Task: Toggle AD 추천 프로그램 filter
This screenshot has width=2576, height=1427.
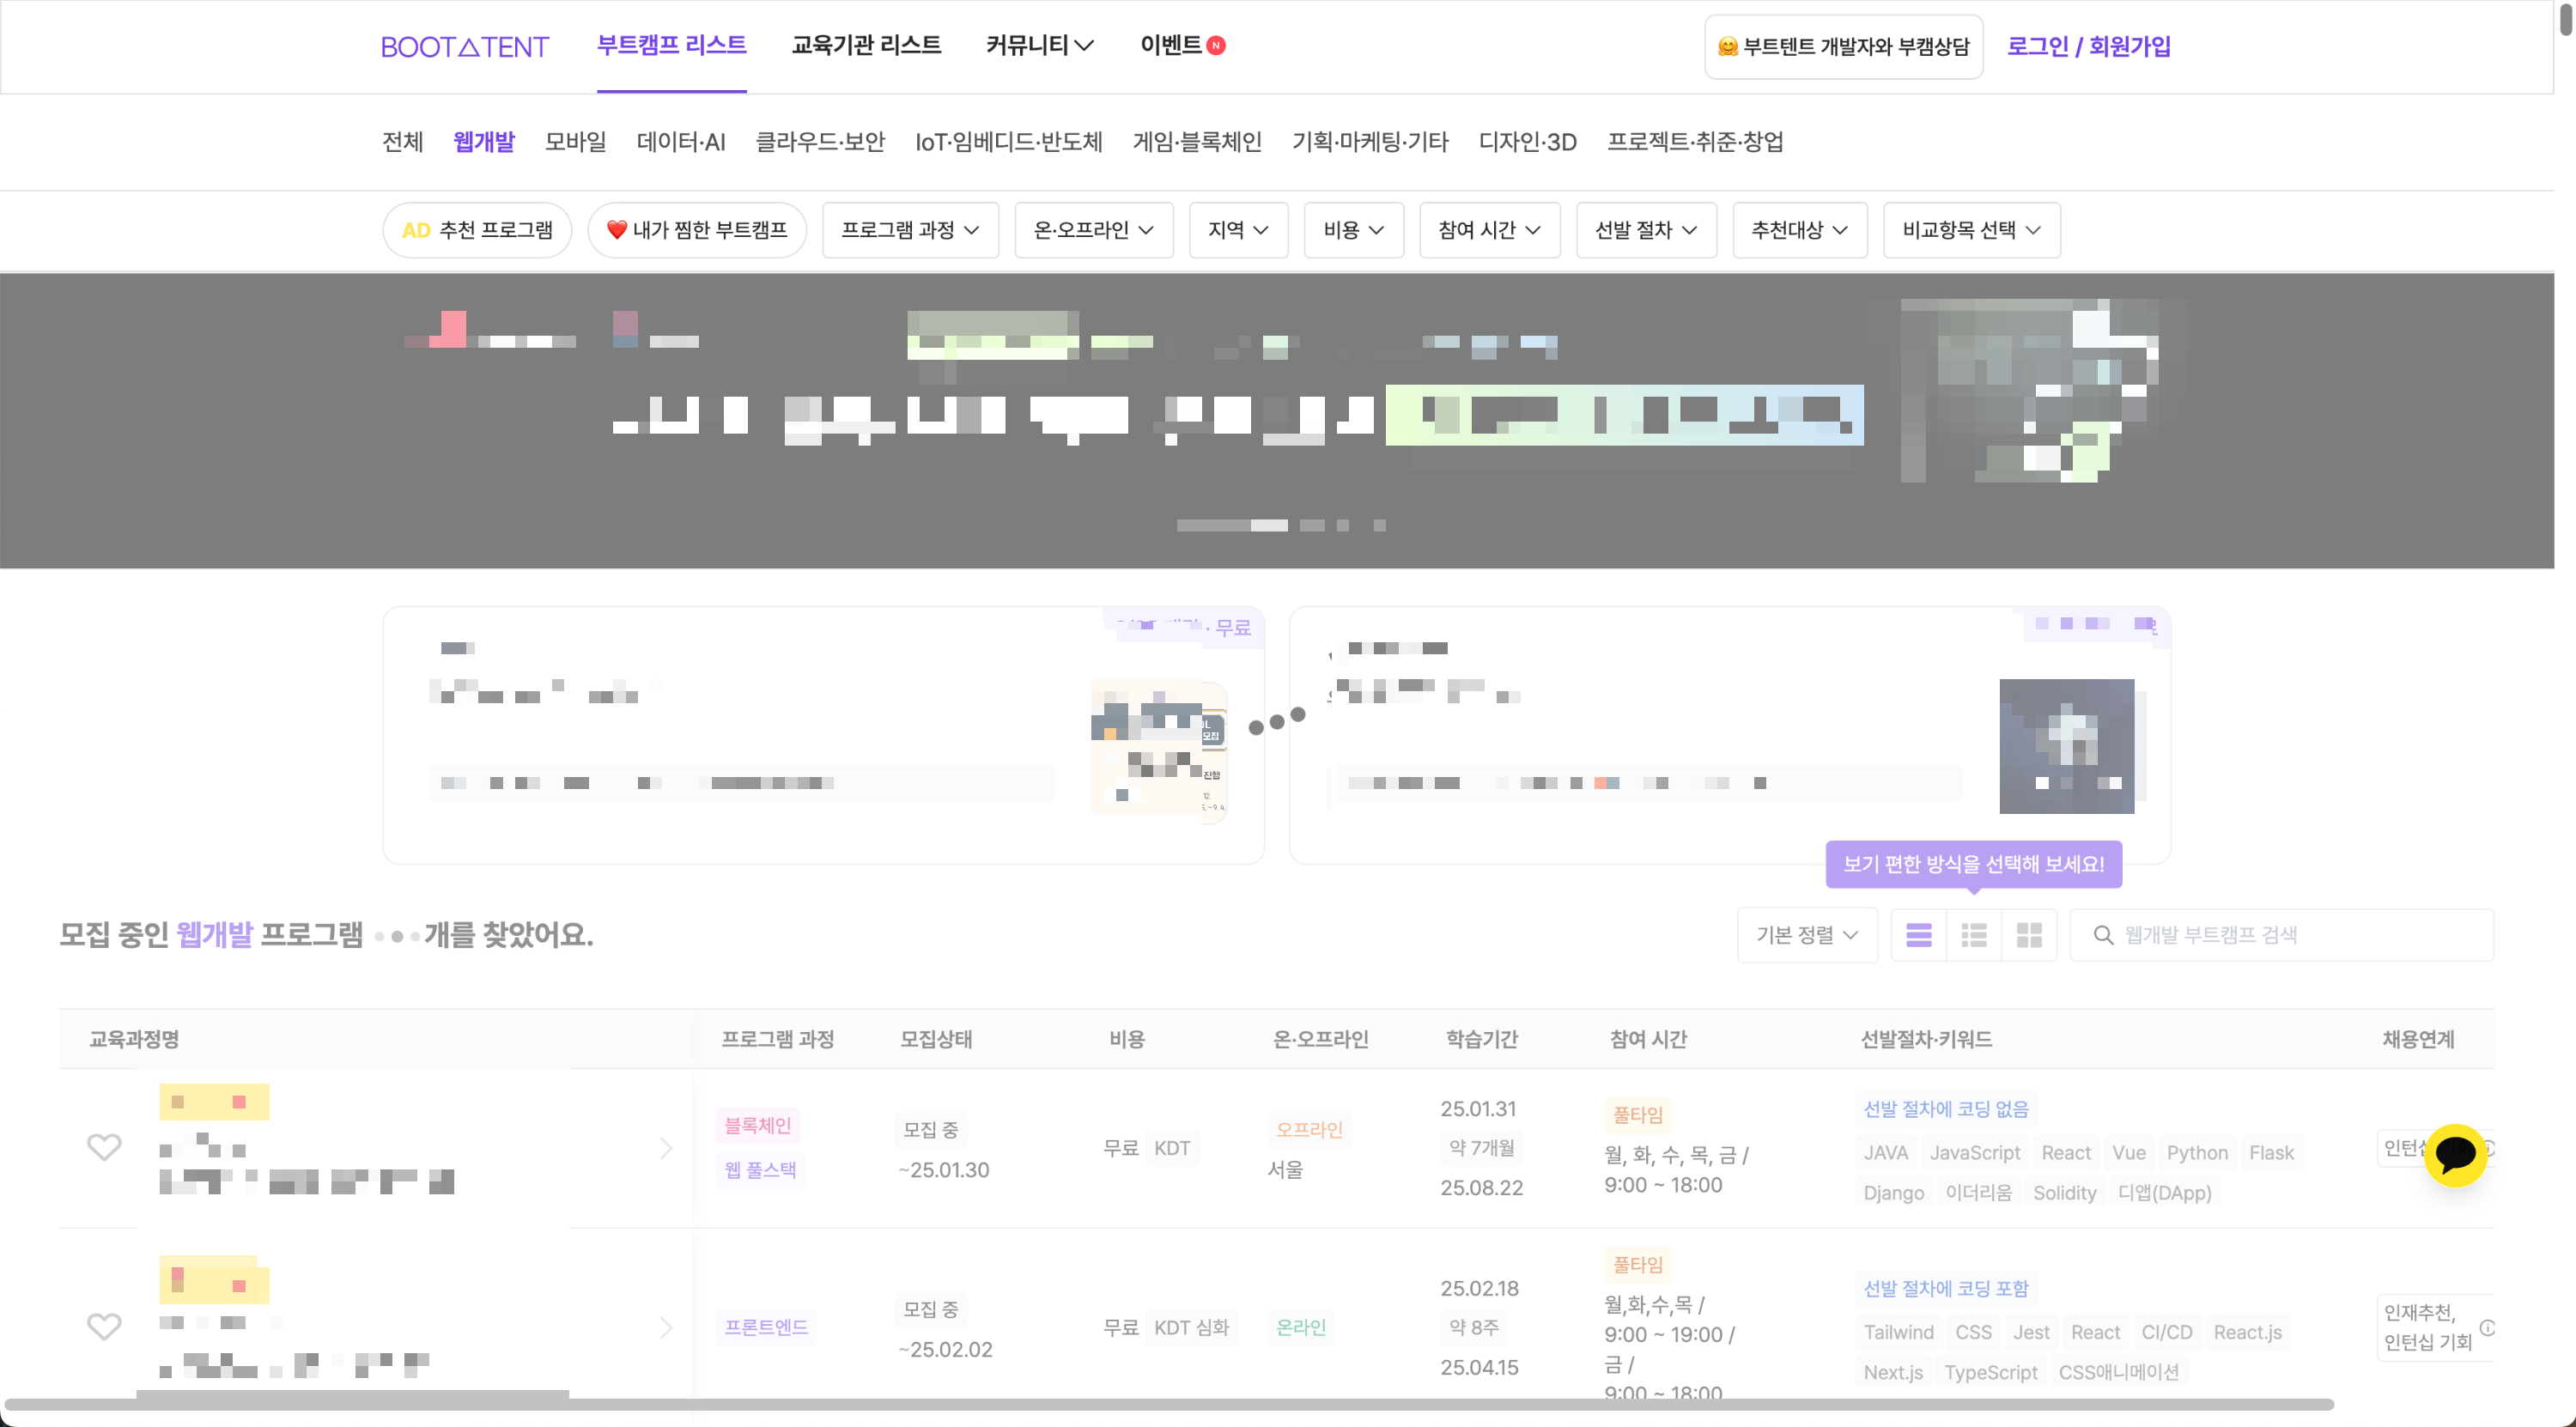Action: coord(477,230)
